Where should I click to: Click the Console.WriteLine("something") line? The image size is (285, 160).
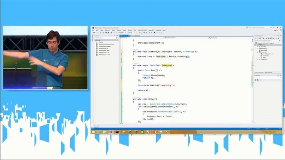pyautogui.click(x=156, y=85)
